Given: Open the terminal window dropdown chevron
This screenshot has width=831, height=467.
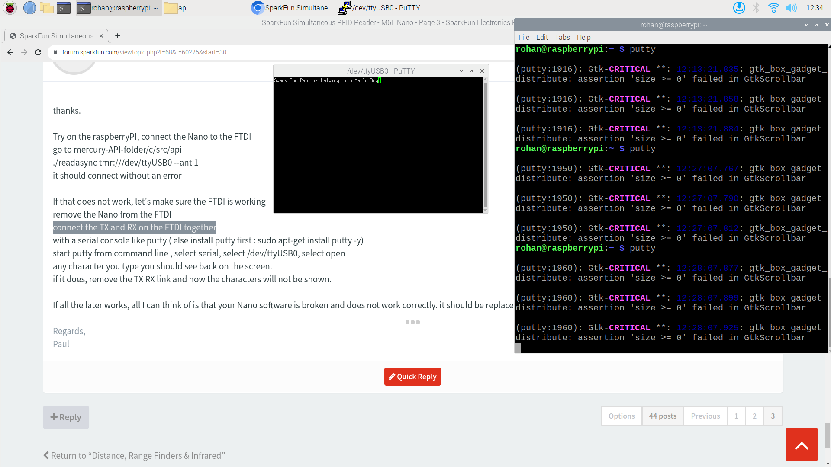Looking at the screenshot, I should pyautogui.click(x=806, y=25).
